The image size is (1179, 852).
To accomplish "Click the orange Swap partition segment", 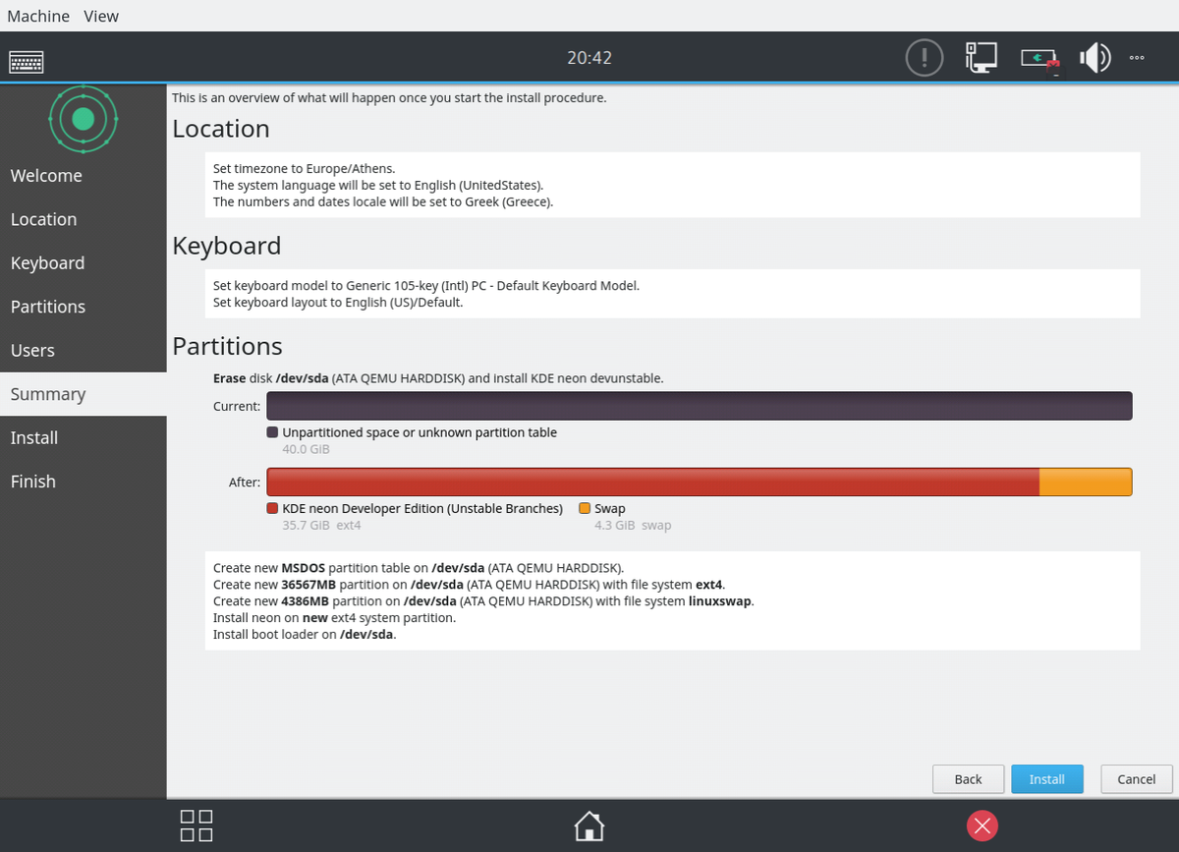I will (x=1085, y=482).
